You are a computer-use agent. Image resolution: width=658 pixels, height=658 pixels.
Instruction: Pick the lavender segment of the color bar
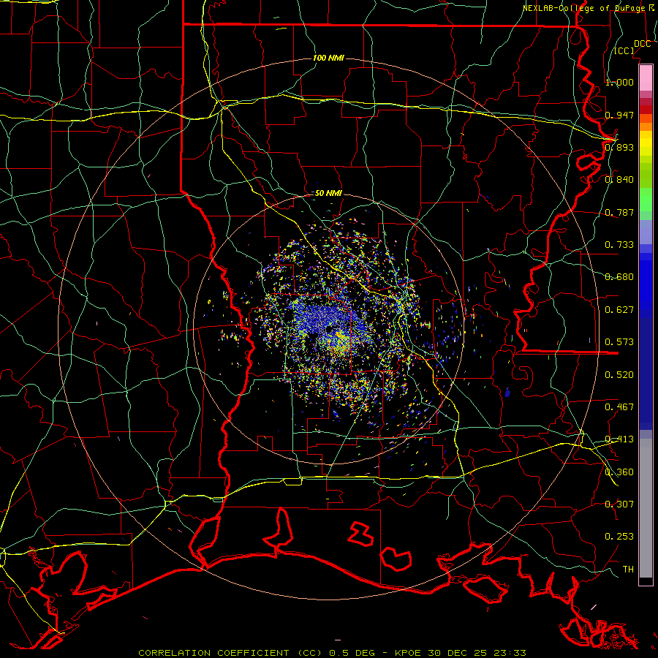pyautogui.click(x=646, y=232)
